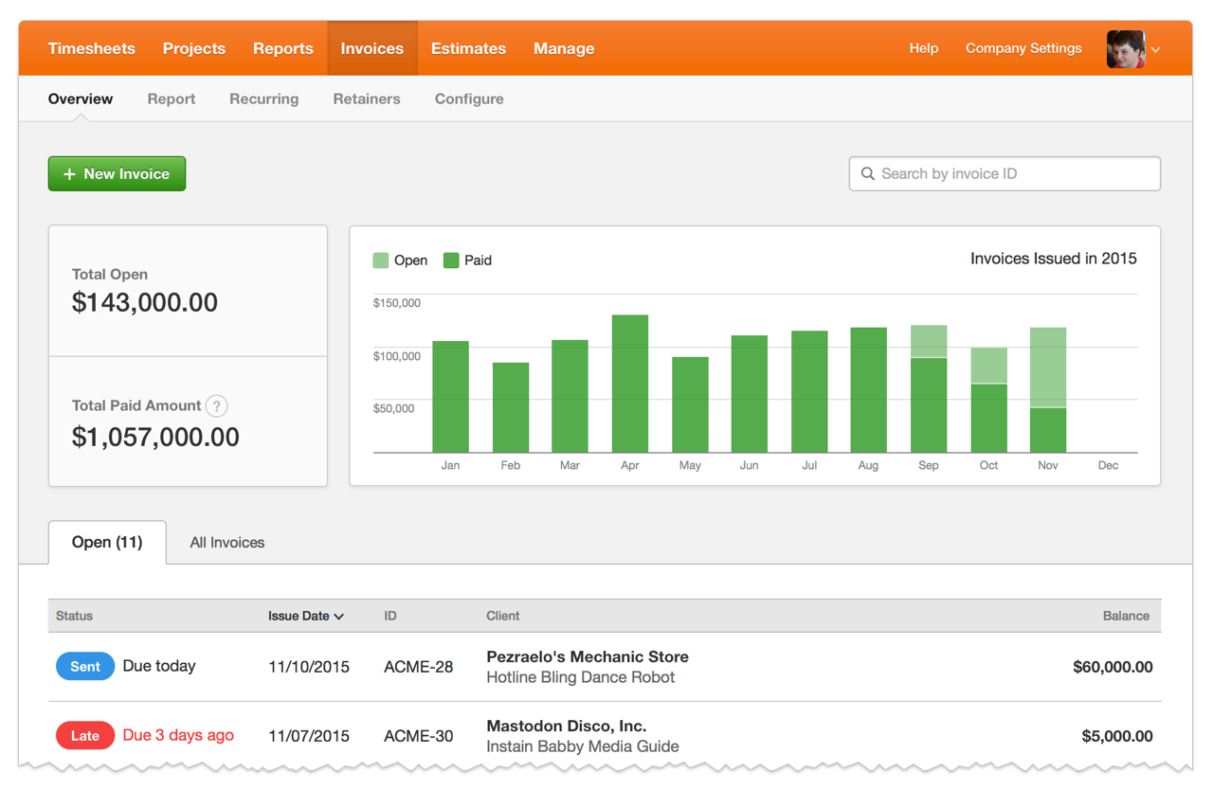Toggle the Paid series in the chart legend

point(467,260)
